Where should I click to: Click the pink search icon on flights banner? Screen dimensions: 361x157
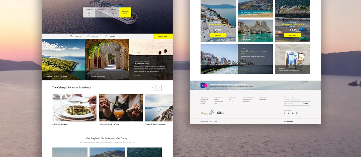pos(206,85)
